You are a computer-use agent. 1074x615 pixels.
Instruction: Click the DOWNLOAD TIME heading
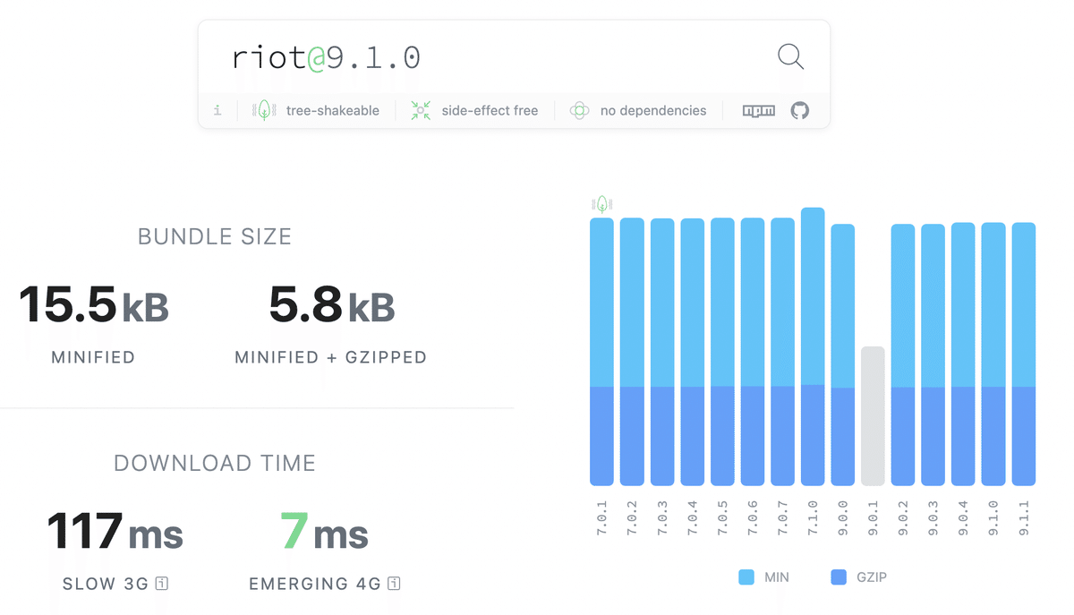(x=215, y=464)
